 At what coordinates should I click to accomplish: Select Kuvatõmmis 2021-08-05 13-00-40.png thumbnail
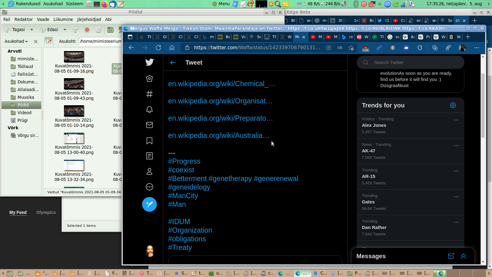coord(74,138)
